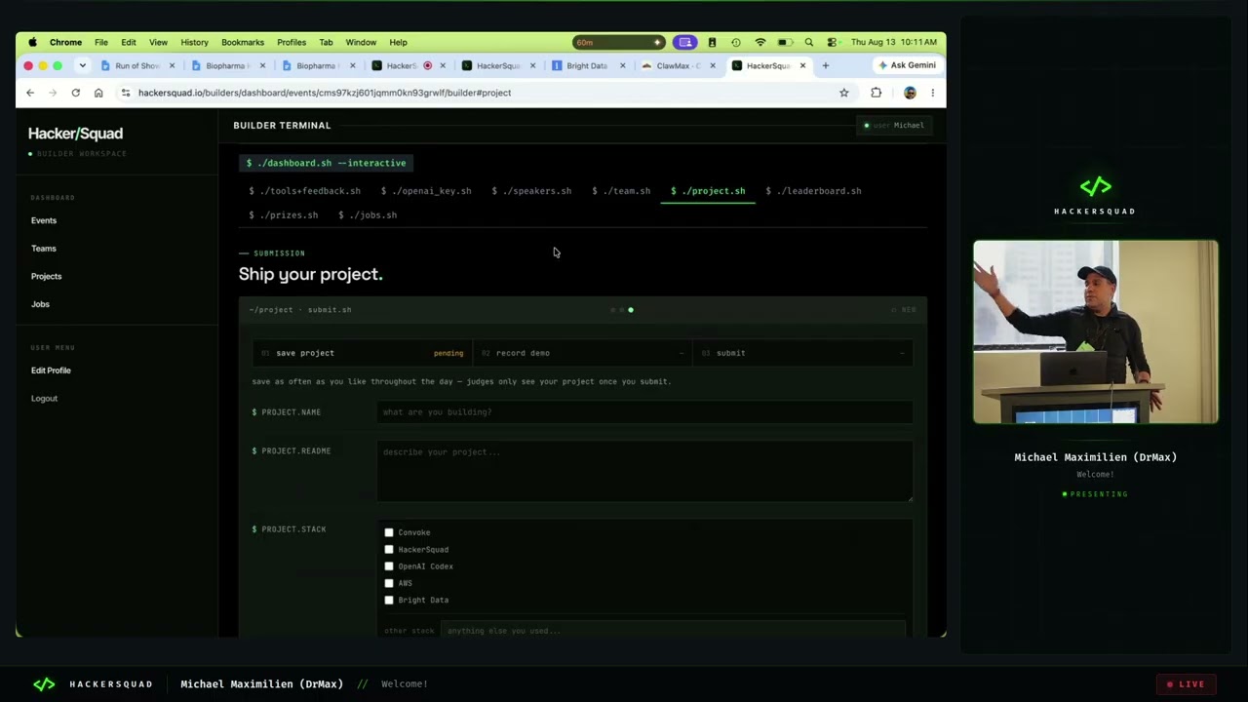The height and width of the screenshot is (702, 1248).
Task: Select the 01 save project step
Action: tap(362, 353)
